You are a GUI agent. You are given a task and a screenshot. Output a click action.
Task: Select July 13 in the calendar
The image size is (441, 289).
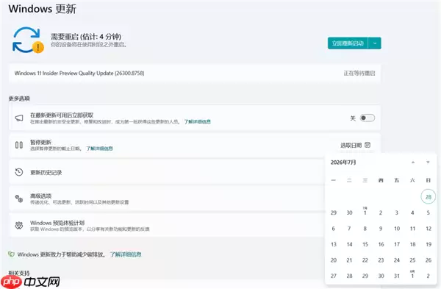334,244
